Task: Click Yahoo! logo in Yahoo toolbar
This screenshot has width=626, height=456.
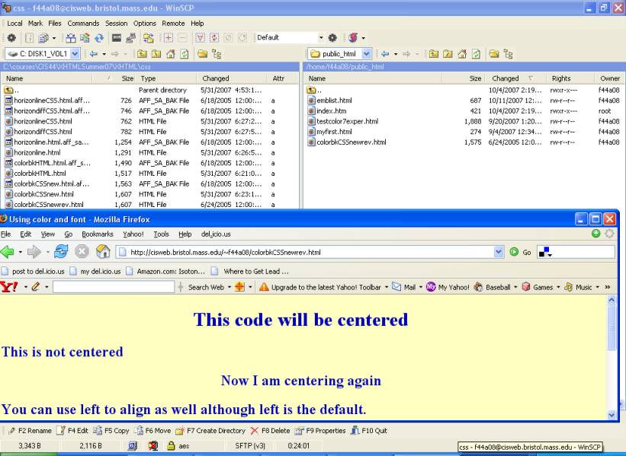Action: pos(9,287)
